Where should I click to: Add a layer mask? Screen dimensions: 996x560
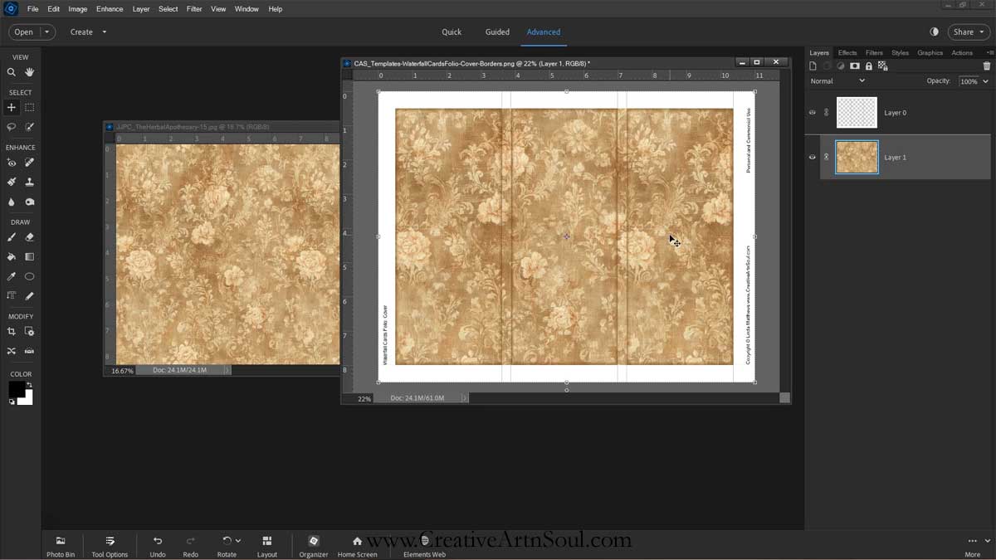pyautogui.click(x=855, y=66)
